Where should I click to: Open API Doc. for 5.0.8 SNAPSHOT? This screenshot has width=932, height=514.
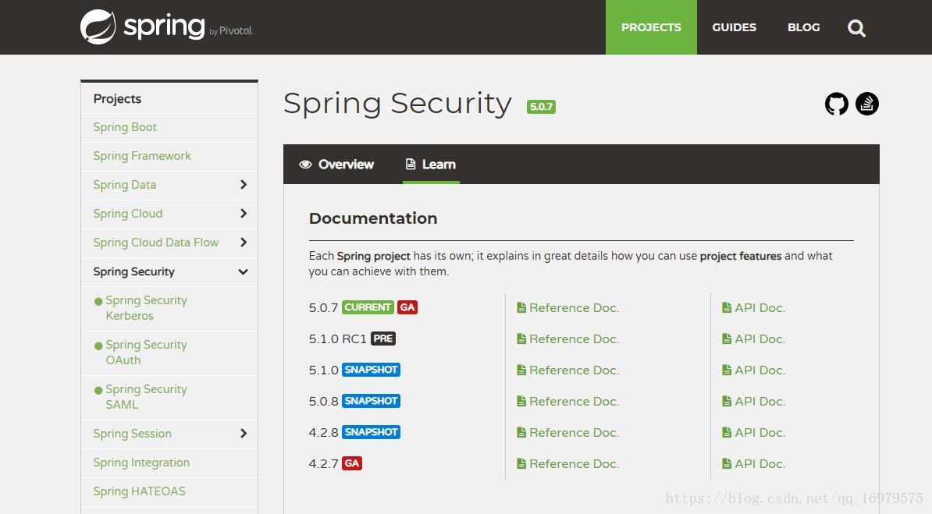[x=754, y=401]
